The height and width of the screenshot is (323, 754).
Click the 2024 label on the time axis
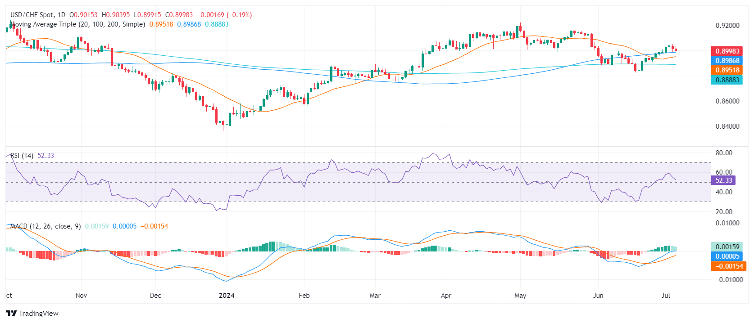point(227,296)
